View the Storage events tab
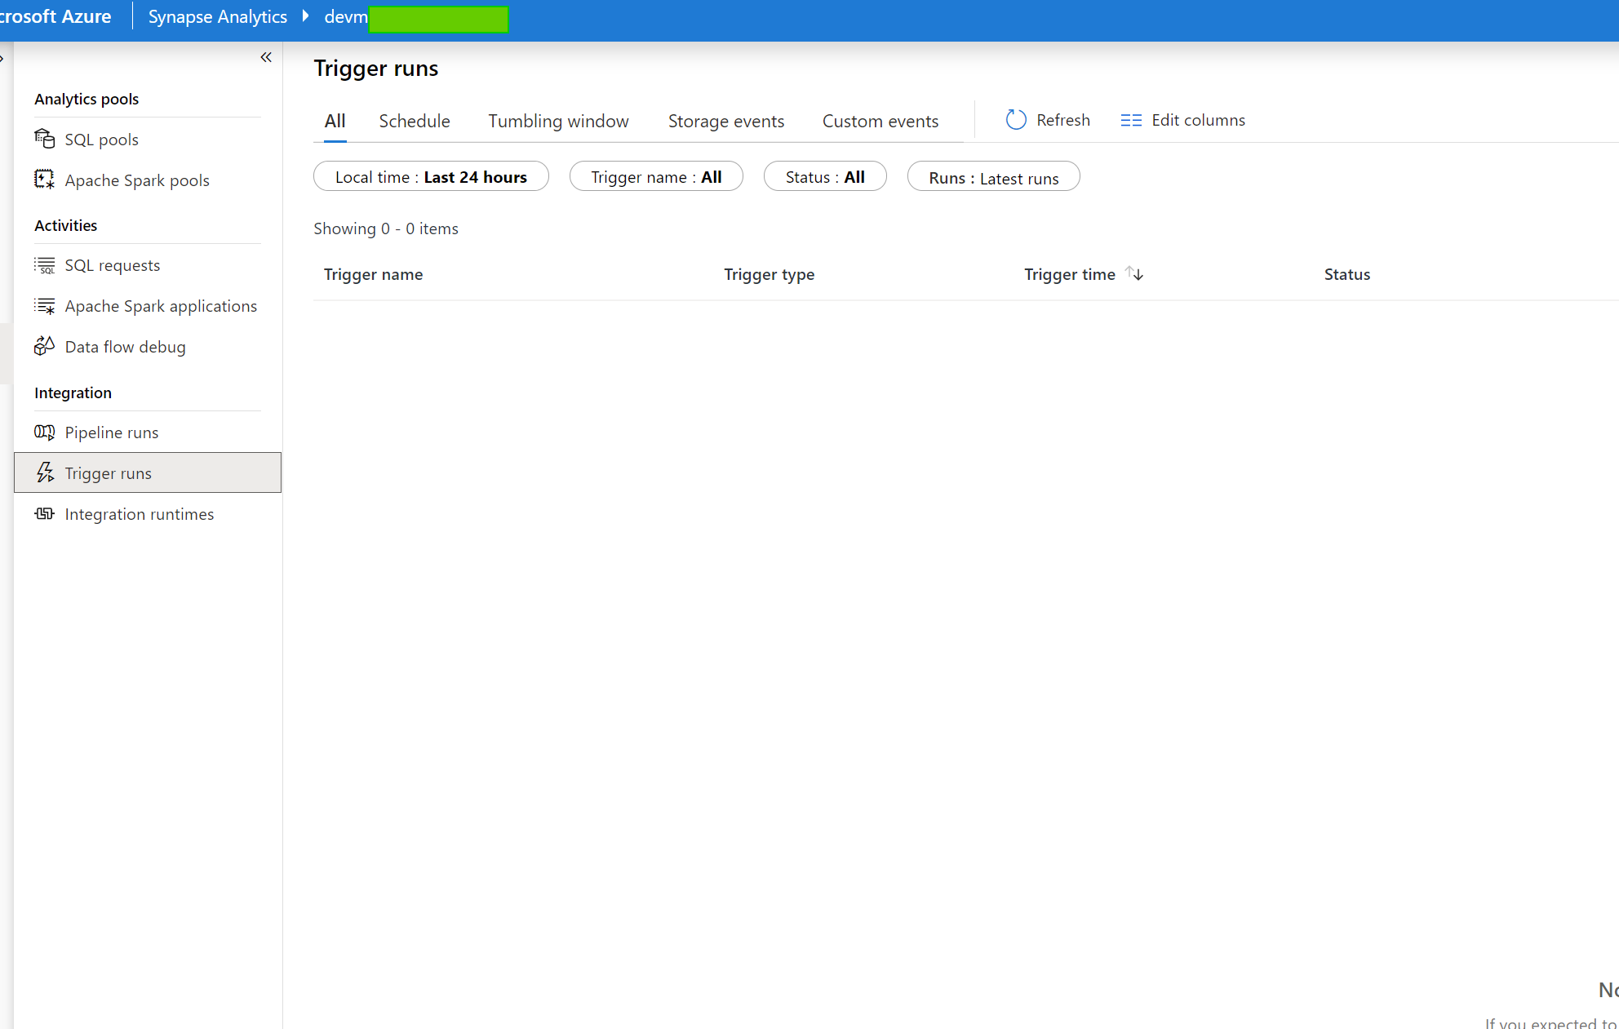This screenshot has width=1619, height=1029. [x=725, y=120]
